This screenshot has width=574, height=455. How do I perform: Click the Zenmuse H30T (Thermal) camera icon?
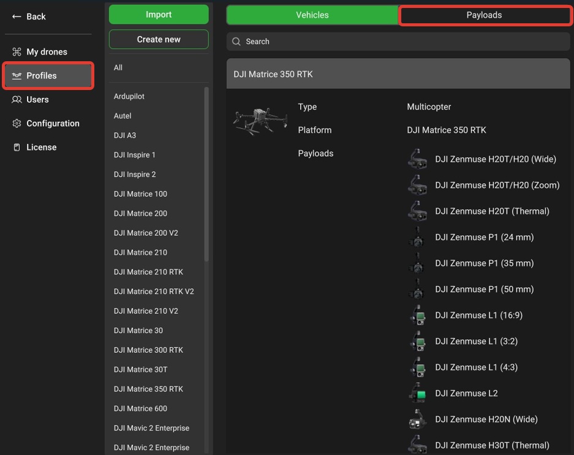[418, 445]
